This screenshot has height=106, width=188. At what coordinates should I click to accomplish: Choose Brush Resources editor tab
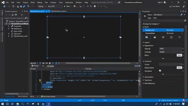click(x=179, y=37)
